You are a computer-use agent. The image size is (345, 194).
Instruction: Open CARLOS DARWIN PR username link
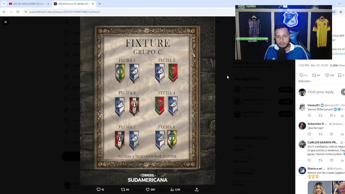tap(323, 142)
